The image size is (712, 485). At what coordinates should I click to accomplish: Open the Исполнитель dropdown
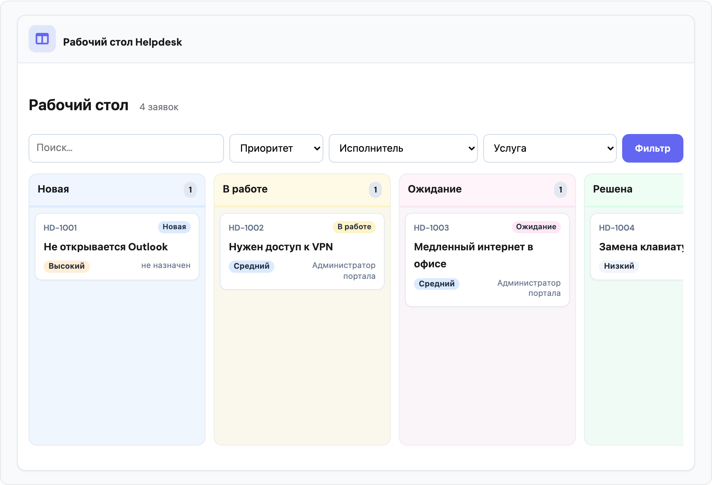point(403,148)
